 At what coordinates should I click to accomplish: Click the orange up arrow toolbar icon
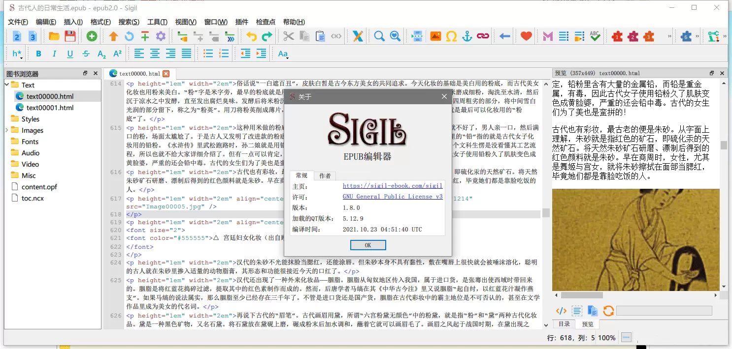[113, 36]
